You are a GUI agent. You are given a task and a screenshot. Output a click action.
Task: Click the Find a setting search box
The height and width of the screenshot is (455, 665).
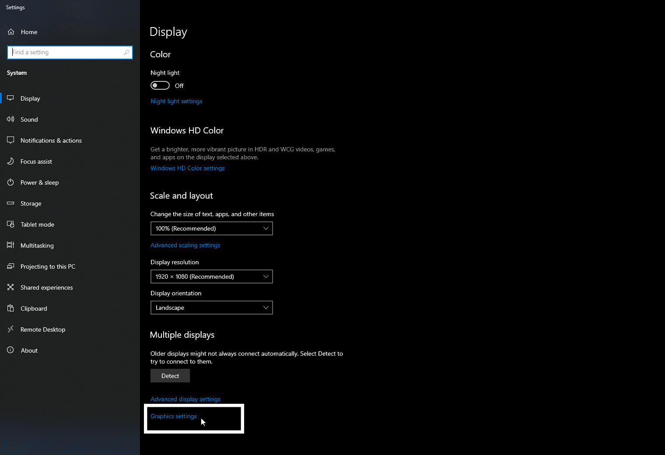click(x=66, y=52)
